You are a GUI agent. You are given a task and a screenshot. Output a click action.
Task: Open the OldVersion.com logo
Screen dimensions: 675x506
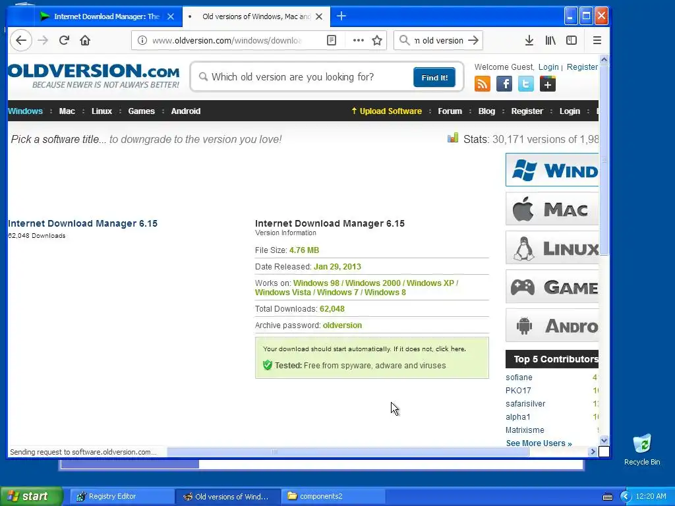click(94, 76)
